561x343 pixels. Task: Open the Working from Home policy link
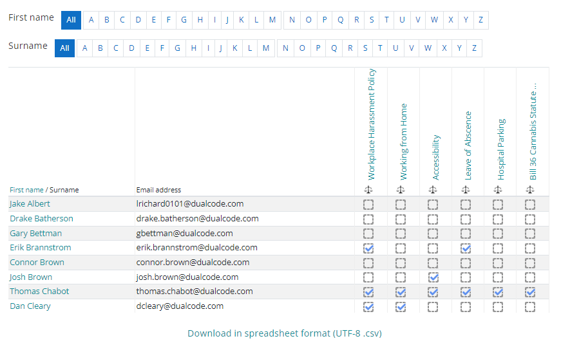pyautogui.click(x=404, y=142)
